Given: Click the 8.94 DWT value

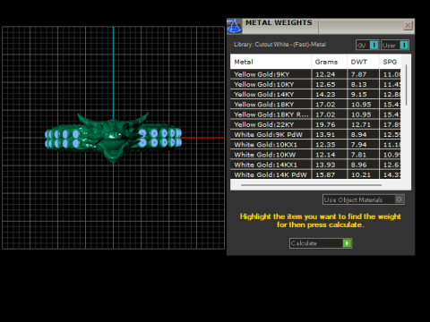Looking at the screenshot, I should pos(358,135).
